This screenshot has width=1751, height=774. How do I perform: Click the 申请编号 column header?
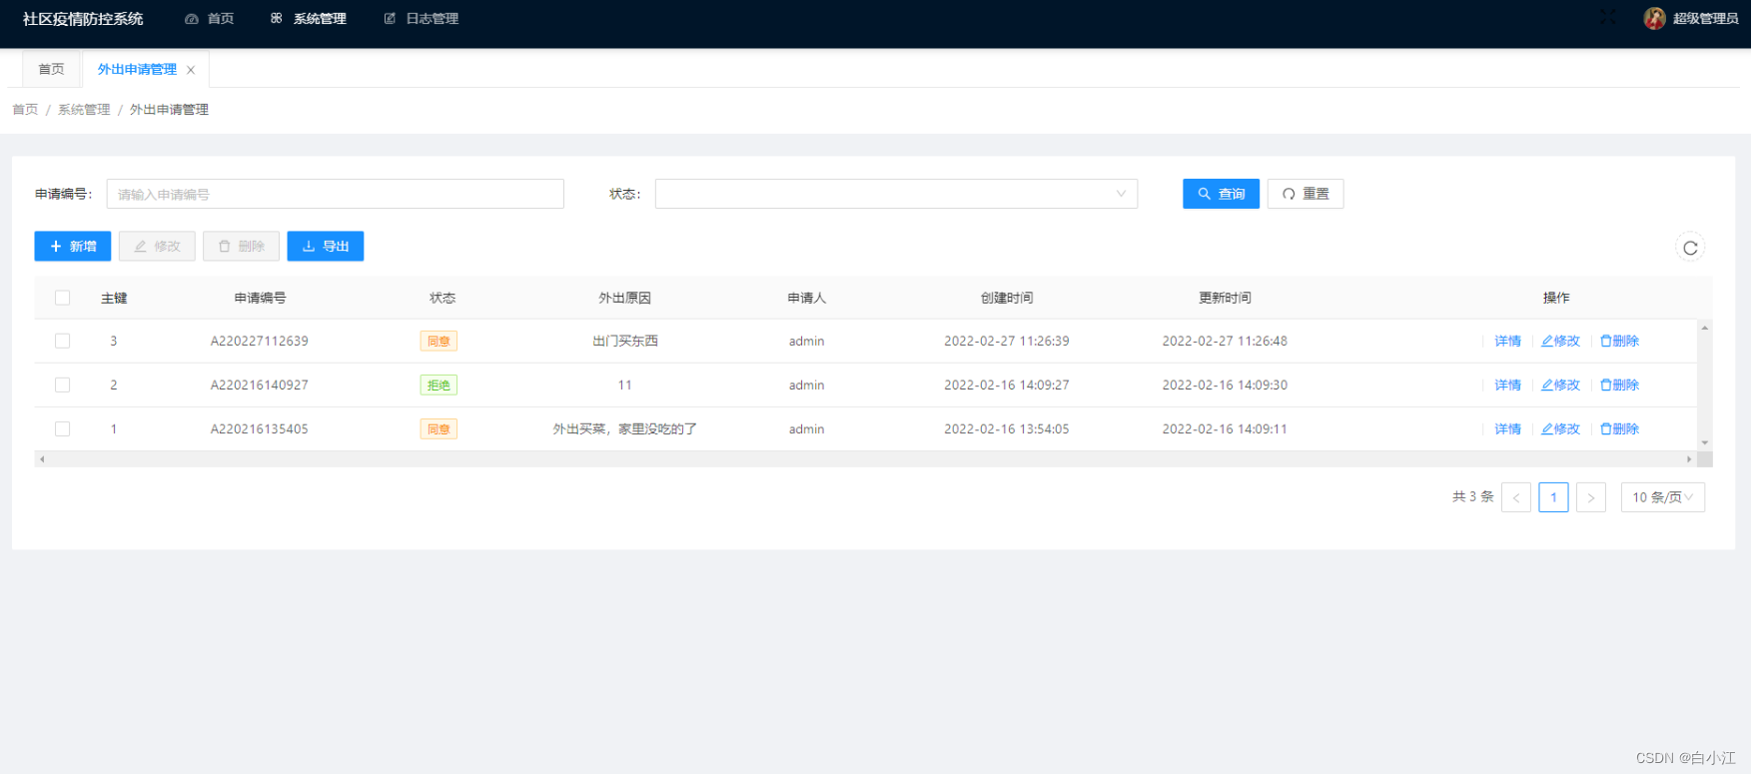point(260,298)
